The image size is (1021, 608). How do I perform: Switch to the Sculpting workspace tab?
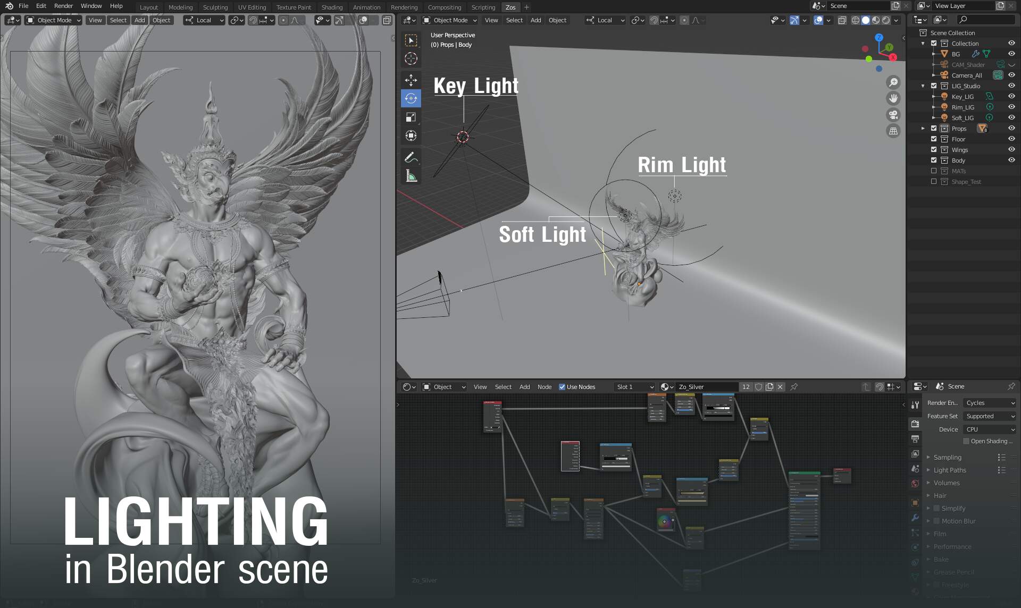pyautogui.click(x=215, y=7)
